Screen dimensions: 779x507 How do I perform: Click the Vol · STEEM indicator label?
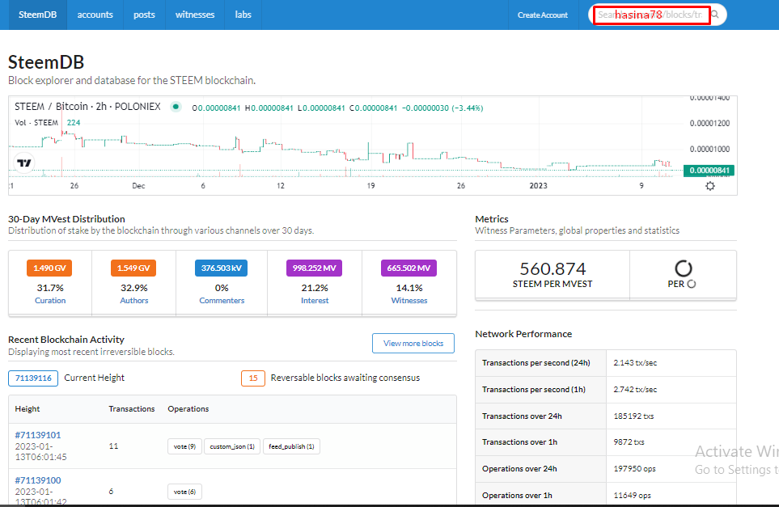pyautogui.click(x=36, y=123)
